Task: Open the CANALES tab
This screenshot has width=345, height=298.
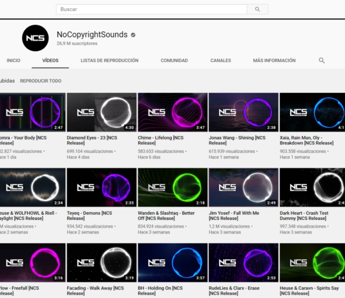Action: [x=221, y=61]
